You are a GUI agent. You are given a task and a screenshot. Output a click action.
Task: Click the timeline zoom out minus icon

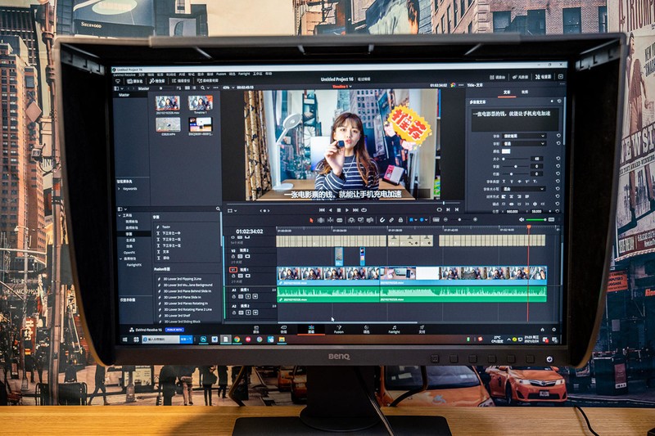pos(445,220)
